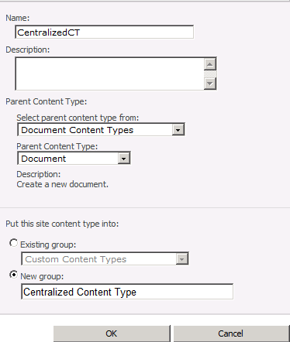Click the Existing group label text
The height and width of the screenshot is (342, 290).
tap(48, 245)
